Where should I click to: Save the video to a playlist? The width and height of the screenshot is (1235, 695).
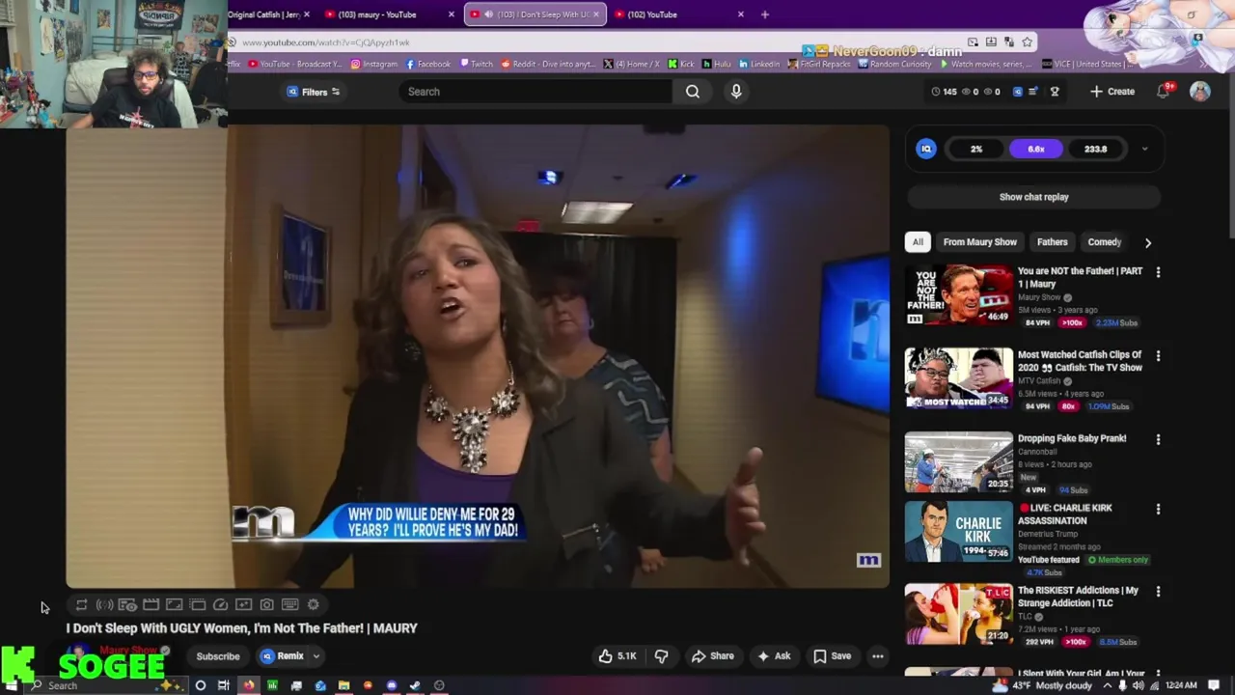pos(832,656)
